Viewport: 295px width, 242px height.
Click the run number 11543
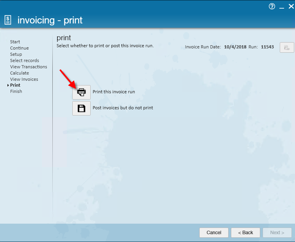[267, 47]
